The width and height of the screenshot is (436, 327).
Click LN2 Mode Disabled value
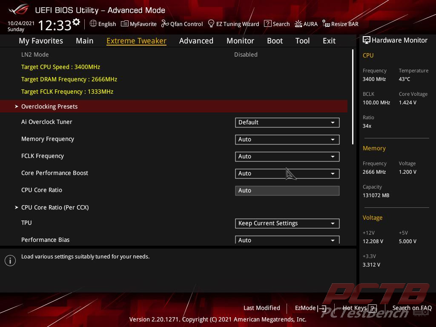(246, 54)
